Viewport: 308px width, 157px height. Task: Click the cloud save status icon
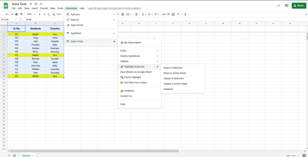coord(41,4)
